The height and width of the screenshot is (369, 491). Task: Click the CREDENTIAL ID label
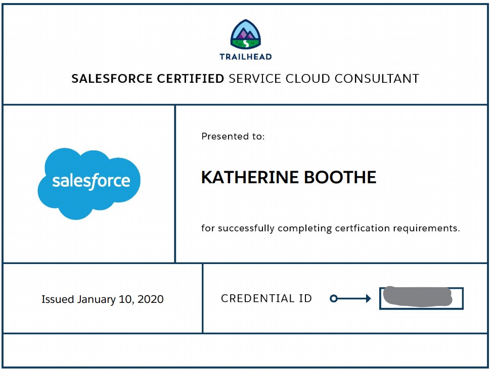pyautogui.click(x=266, y=298)
